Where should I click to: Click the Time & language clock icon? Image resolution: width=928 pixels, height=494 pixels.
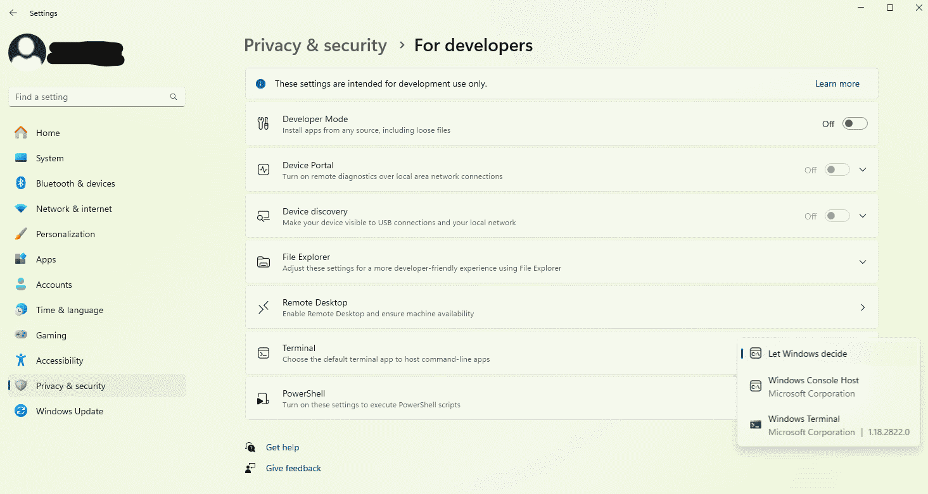[x=21, y=310]
